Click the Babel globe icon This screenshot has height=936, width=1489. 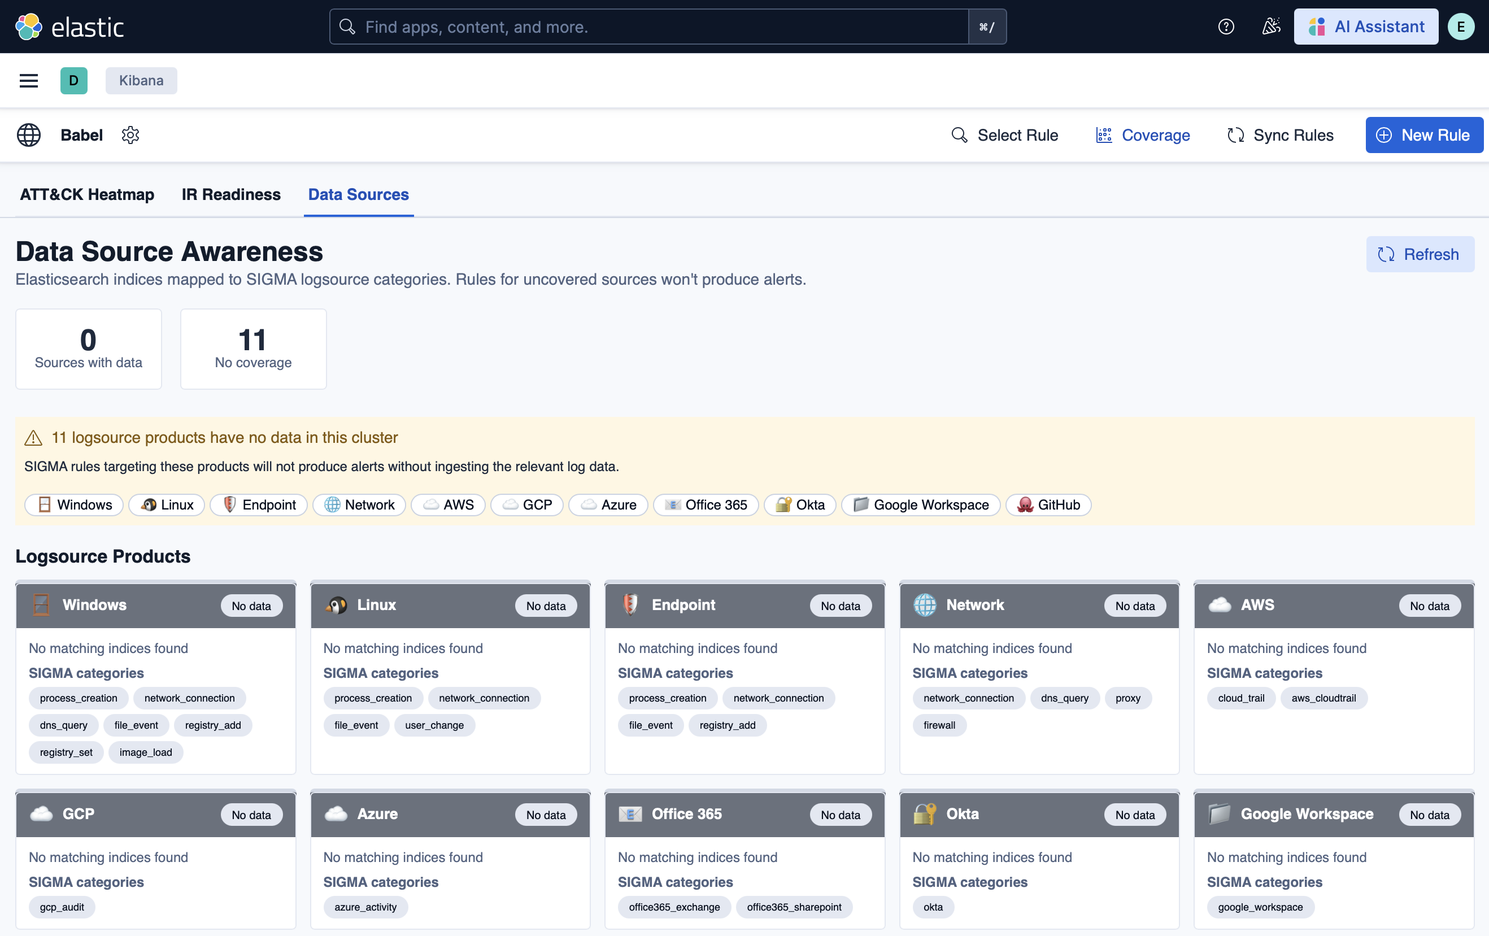(28, 135)
